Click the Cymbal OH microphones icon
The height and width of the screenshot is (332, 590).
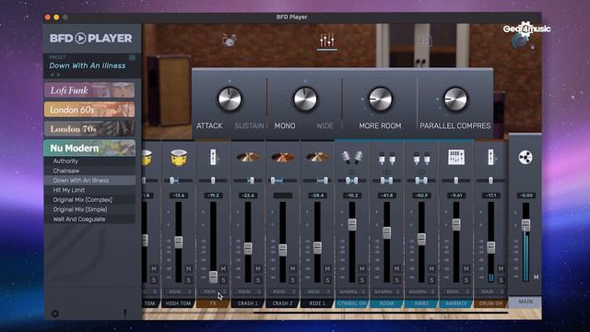pos(352,157)
